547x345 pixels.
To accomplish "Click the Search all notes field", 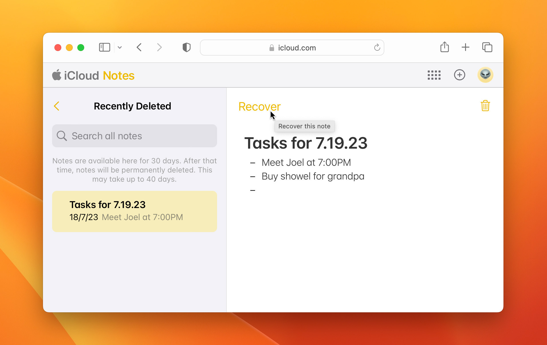I will click(x=135, y=136).
